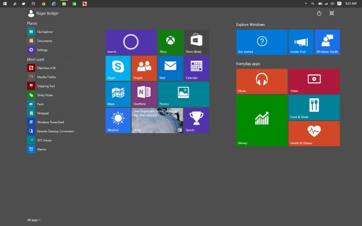This screenshot has width=362, height=226.
Task: Expand the All apps list
Action: tap(34, 220)
